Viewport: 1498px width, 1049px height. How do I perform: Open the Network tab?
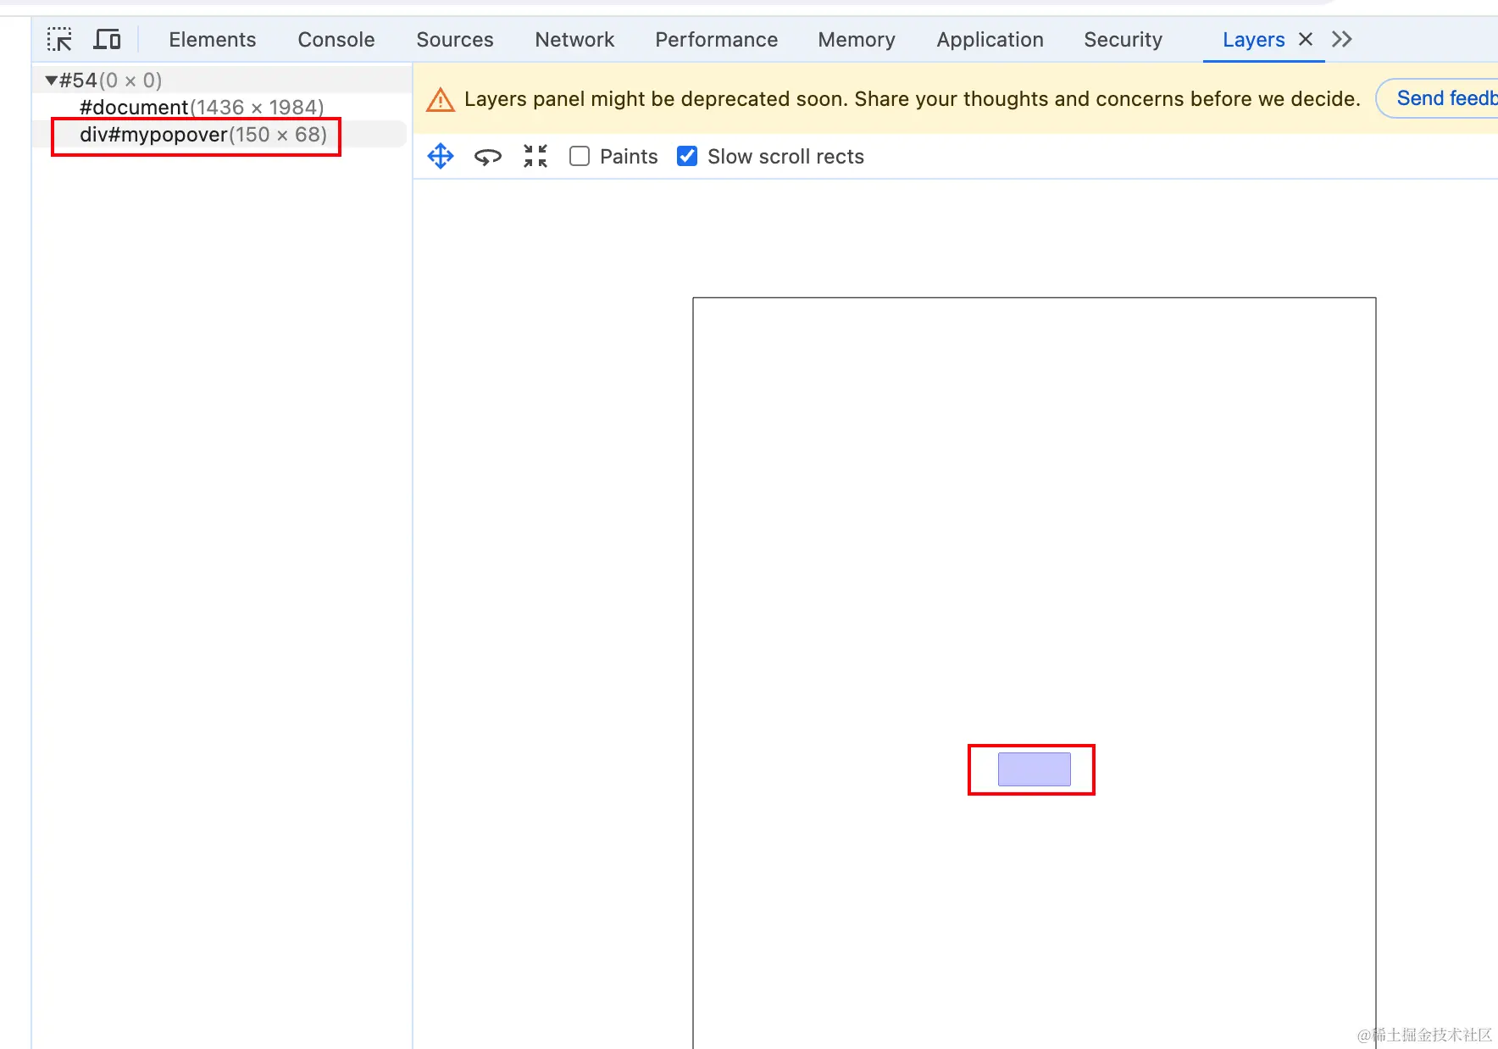[x=574, y=40]
